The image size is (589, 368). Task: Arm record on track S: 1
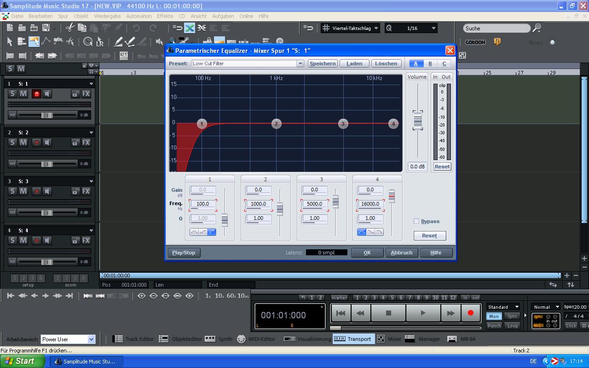point(36,94)
